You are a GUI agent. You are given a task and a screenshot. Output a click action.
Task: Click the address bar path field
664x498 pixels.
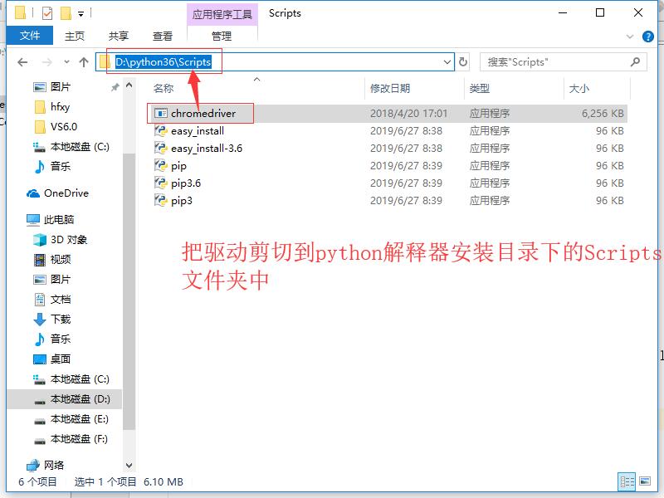click(275, 62)
